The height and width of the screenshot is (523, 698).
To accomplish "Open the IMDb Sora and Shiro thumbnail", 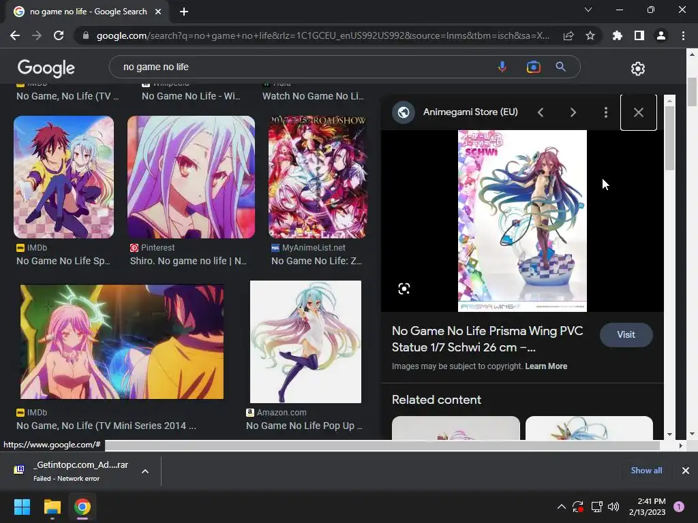I will pyautogui.click(x=63, y=177).
